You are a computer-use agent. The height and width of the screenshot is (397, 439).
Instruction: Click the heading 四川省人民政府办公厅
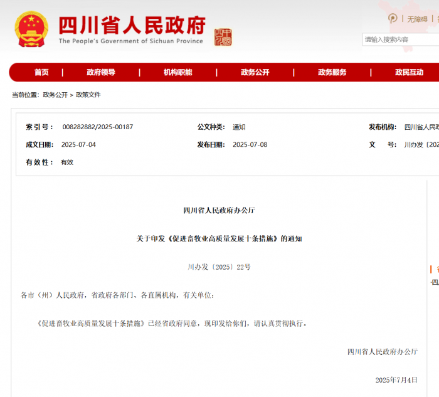pyautogui.click(x=219, y=210)
